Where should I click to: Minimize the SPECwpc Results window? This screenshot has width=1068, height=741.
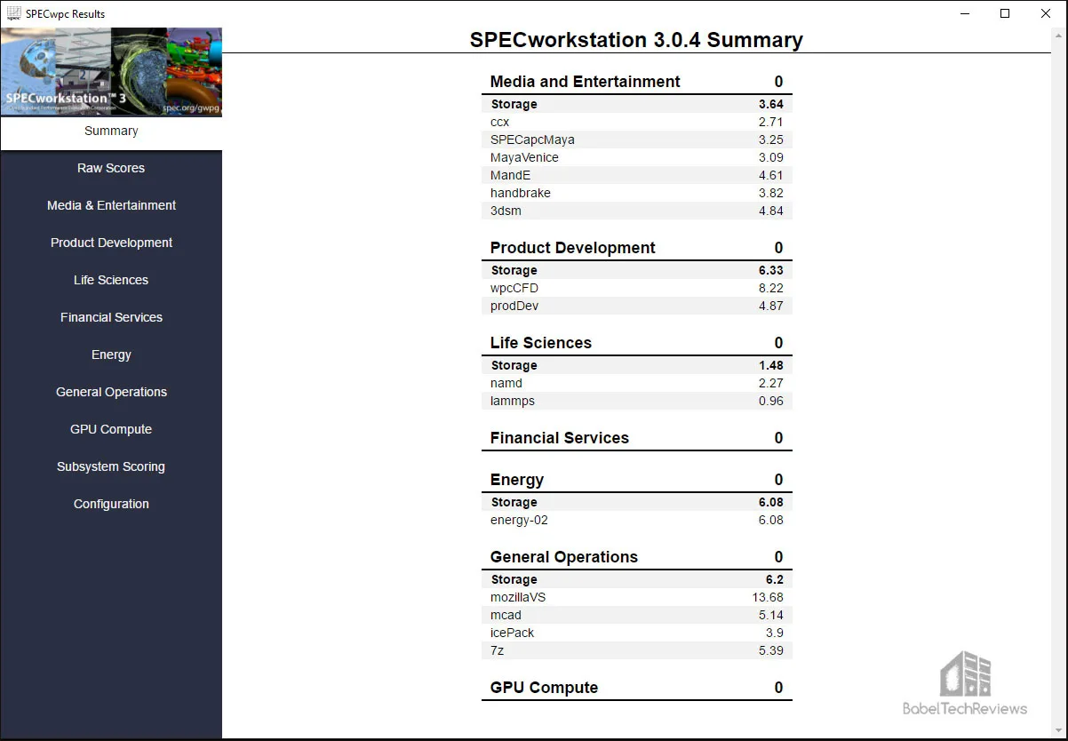(x=964, y=13)
